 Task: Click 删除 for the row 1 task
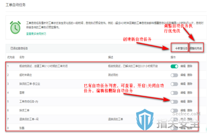pyautogui.click(x=190, y=66)
